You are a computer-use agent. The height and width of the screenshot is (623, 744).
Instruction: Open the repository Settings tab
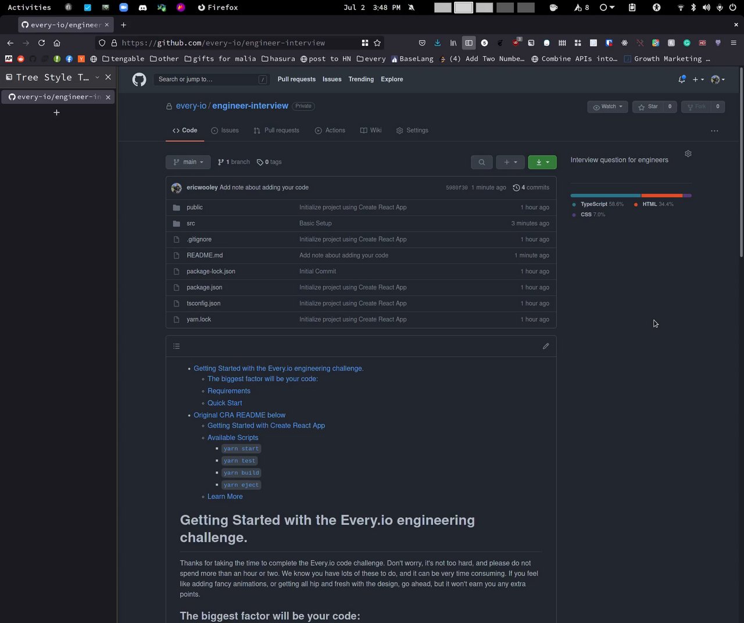point(412,131)
